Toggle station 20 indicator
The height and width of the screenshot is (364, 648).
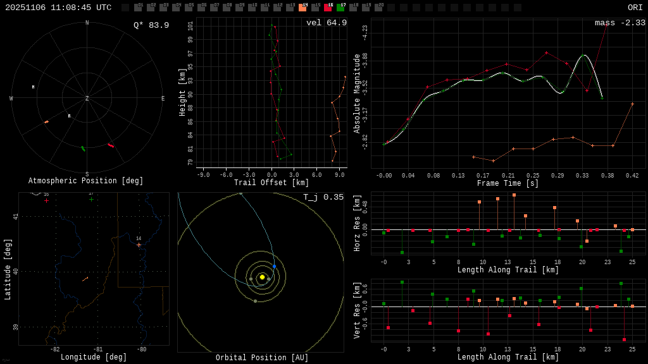pyautogui.click(x=378, y=8)
